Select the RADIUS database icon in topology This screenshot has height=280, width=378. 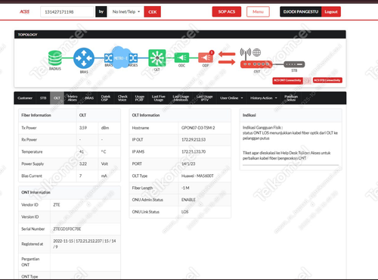[x=55, y=58]
